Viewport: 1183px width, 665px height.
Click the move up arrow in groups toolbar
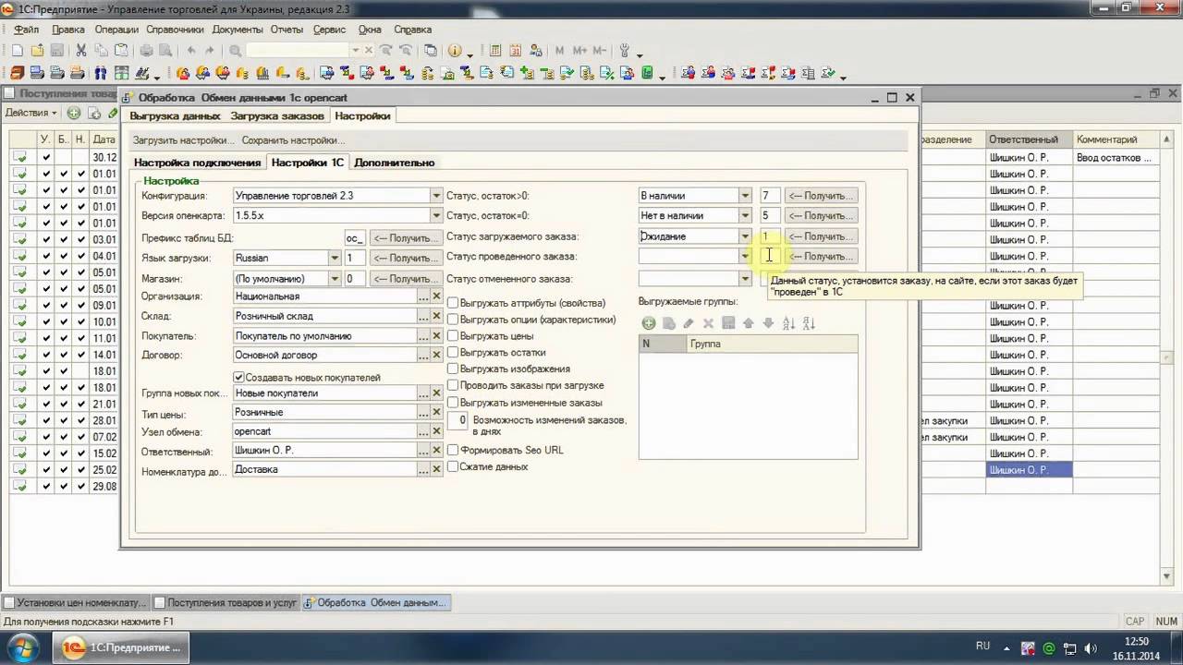coord(749,323)
